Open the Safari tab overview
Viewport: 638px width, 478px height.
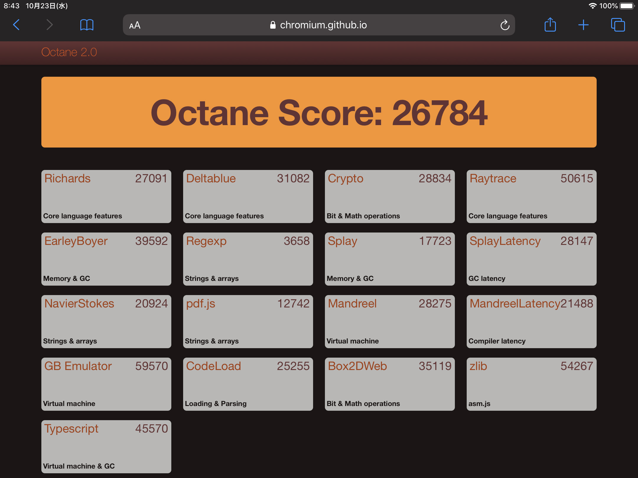tap(618, 25)
